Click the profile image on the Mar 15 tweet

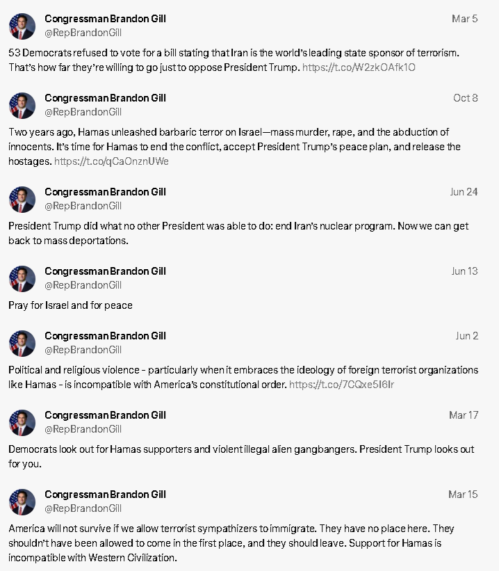[x=22, y=502]
